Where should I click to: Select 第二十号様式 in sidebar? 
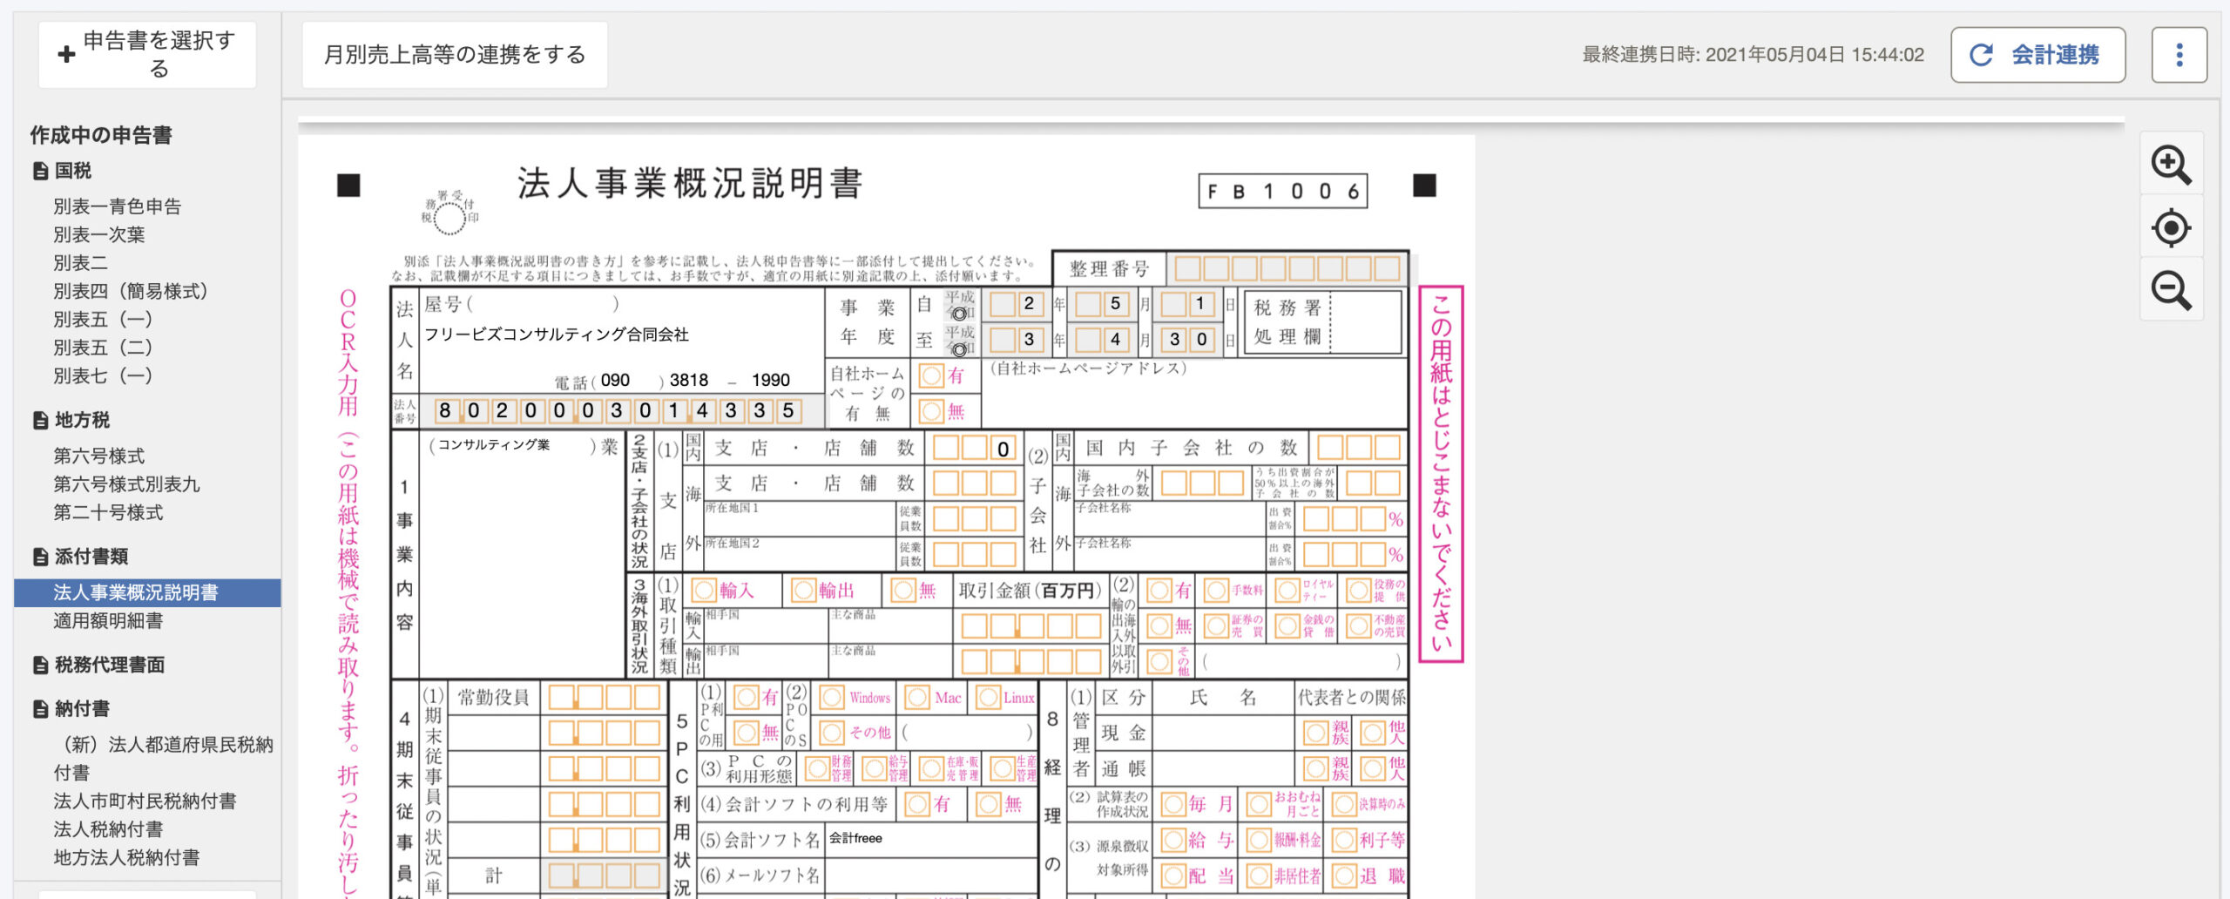(108, 512)
